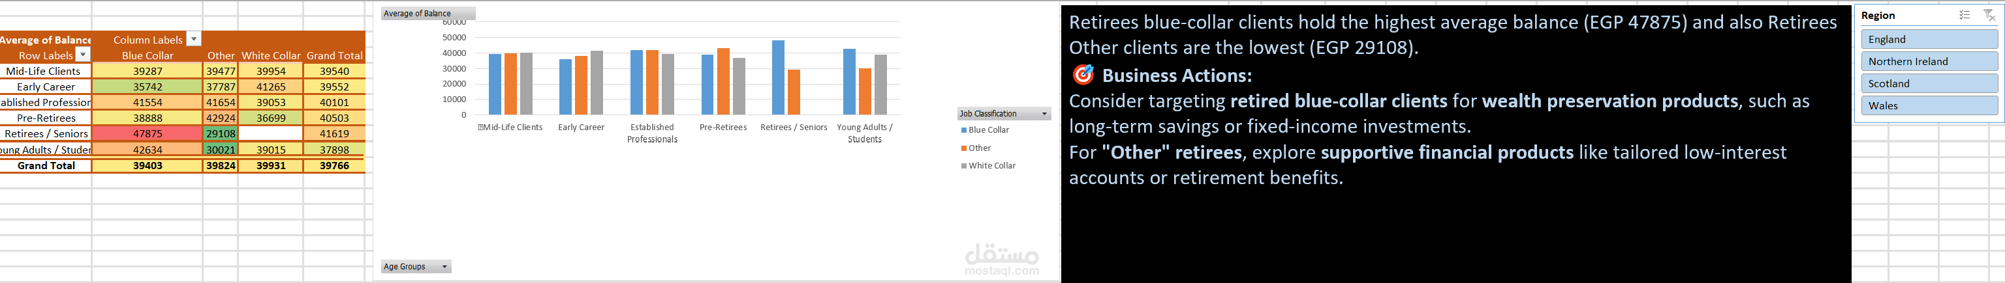2005x283 pixels.
Task: Clear the Region slicer filter
Action: tap(1989, 15)
